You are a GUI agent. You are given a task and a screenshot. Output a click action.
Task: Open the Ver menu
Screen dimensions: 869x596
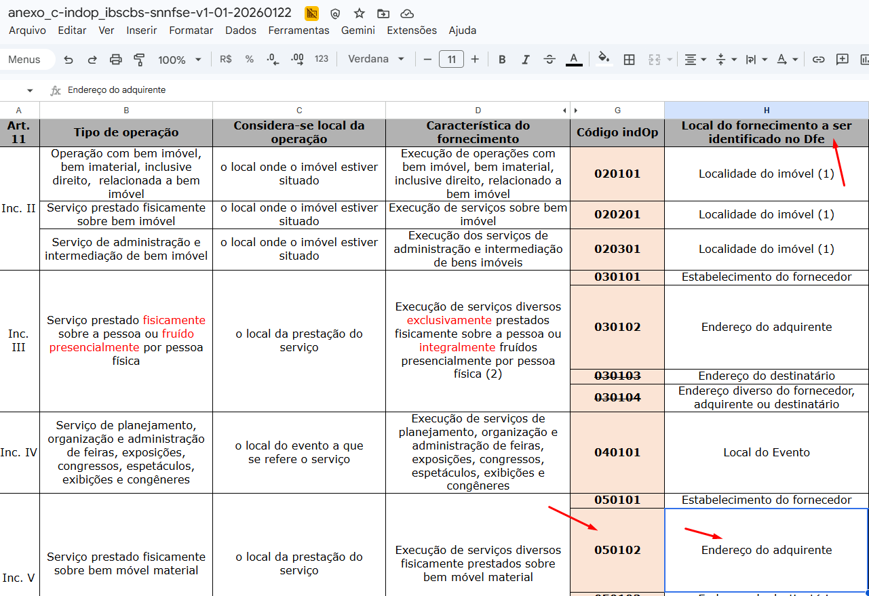pyautogui.click(x=107, y=31)
